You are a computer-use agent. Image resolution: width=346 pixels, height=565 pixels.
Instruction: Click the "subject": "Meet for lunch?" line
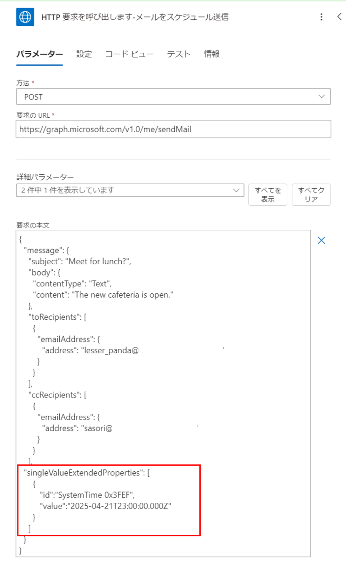coord(79,261)
